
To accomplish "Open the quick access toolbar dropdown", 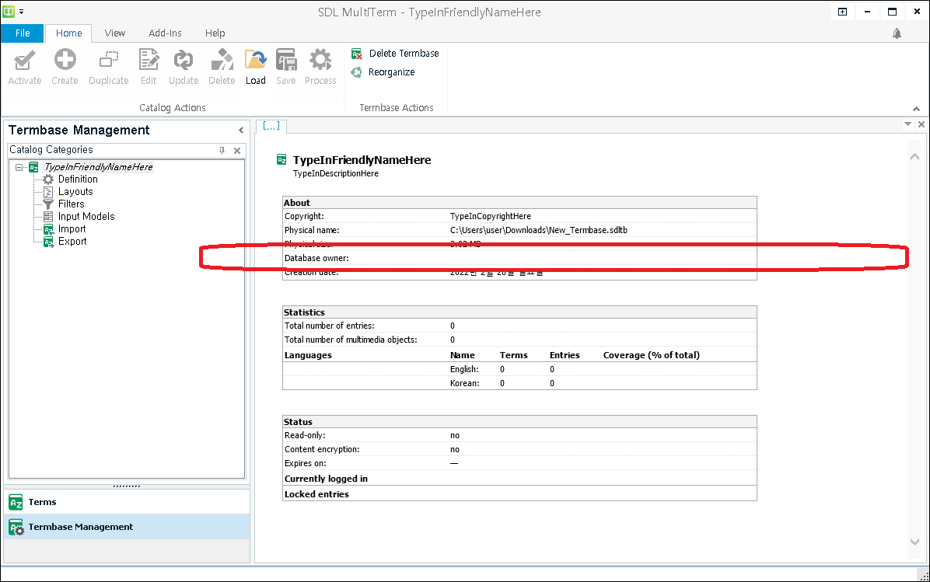I will coord(21,12).
